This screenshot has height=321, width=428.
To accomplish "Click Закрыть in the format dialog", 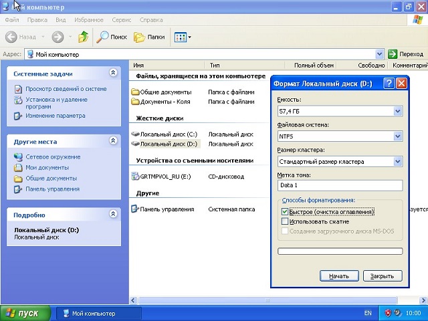I will (x=383, y=276).
